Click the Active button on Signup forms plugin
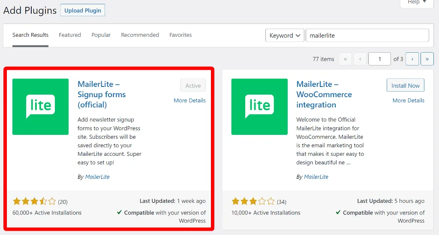The width and height of the screenshot is (439, 235). [x=193, y=86]
